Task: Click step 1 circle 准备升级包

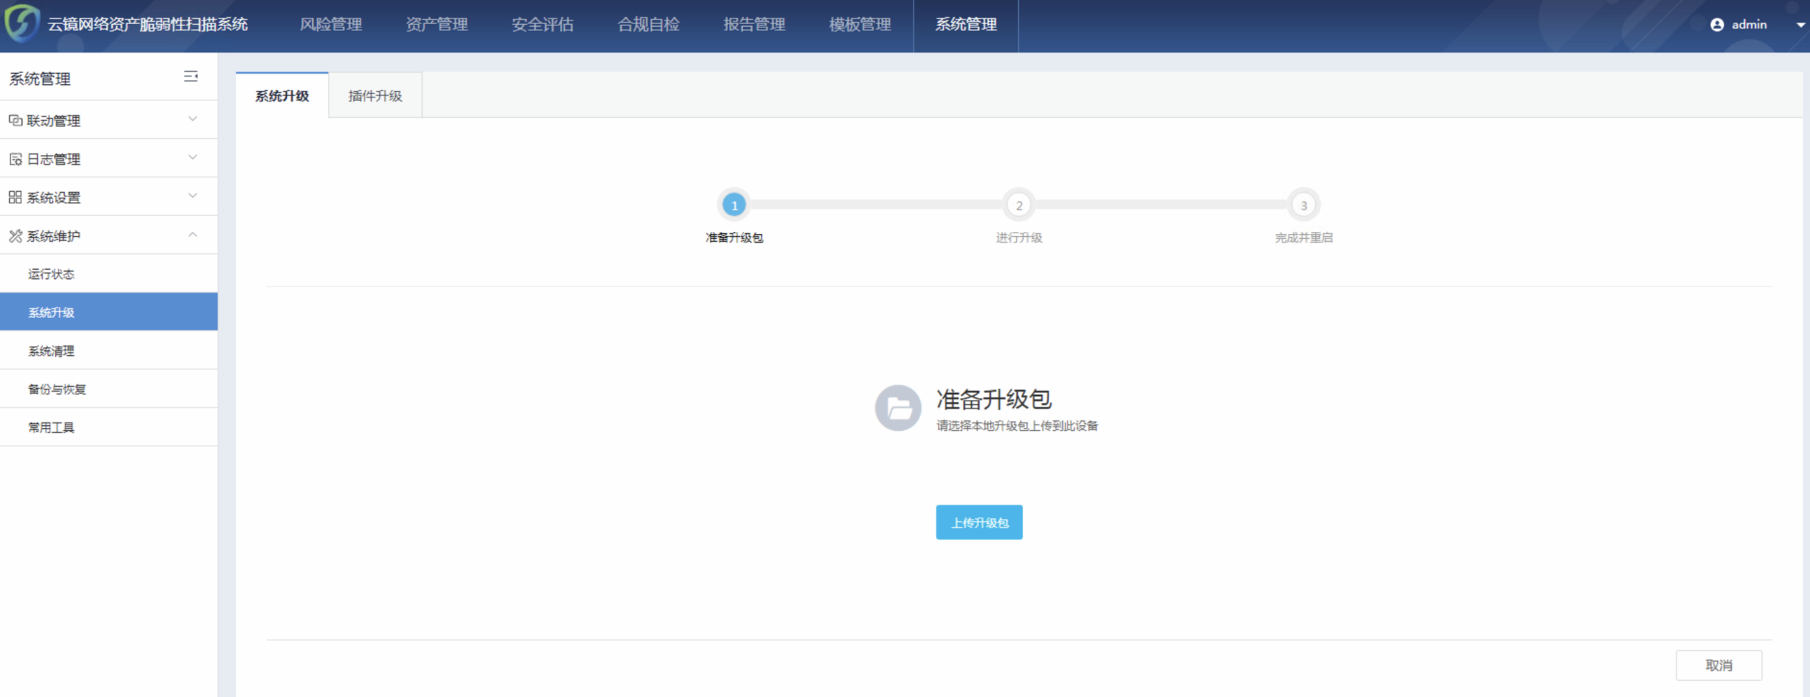Action: (734, 205)
